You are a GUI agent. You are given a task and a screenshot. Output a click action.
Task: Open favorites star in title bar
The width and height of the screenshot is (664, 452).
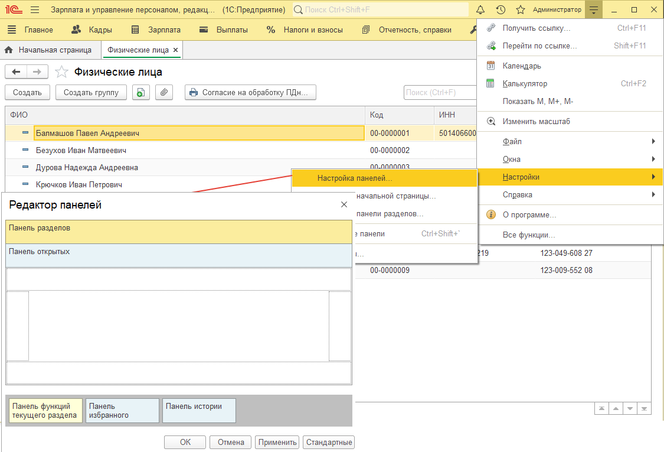pyautogui.click(x=520, y=10)
